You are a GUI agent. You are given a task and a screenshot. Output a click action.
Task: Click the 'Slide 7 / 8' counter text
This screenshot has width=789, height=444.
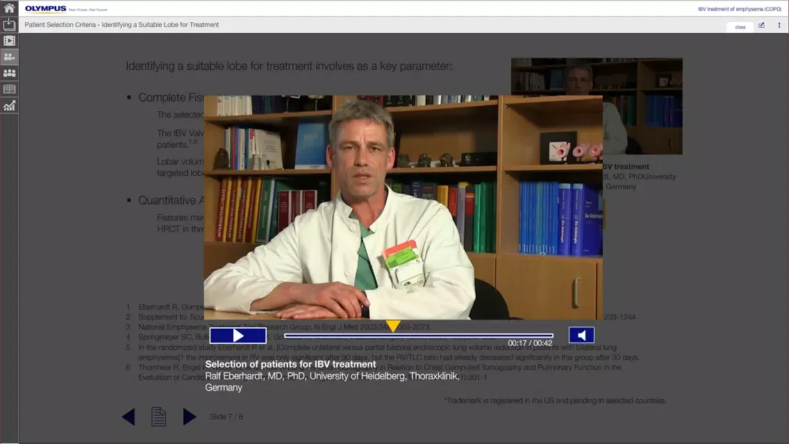(226, 417)
